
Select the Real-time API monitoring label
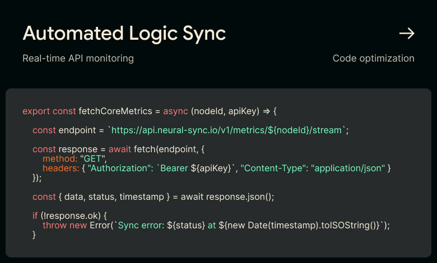(x=78, y=58)
